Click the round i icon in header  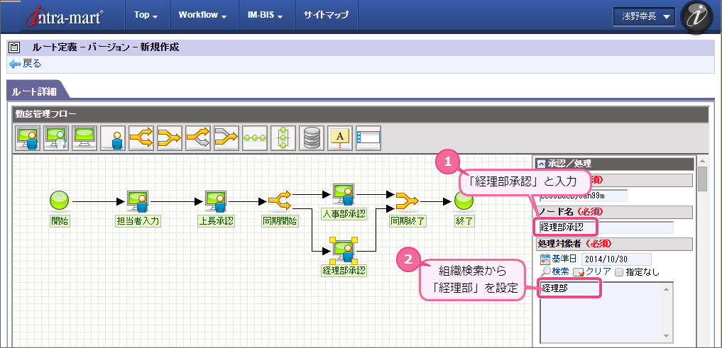click(x=696, y=16)
